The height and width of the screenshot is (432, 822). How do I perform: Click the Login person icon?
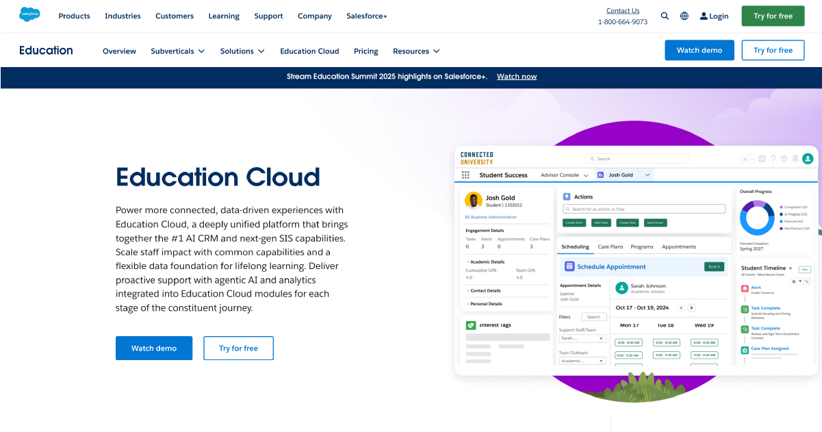click(704, 16)
